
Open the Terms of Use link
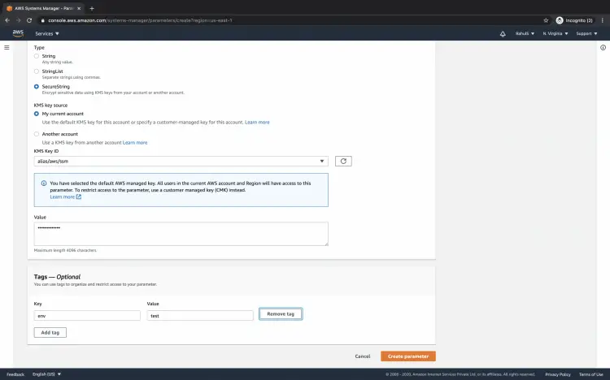tap(591, 374)
